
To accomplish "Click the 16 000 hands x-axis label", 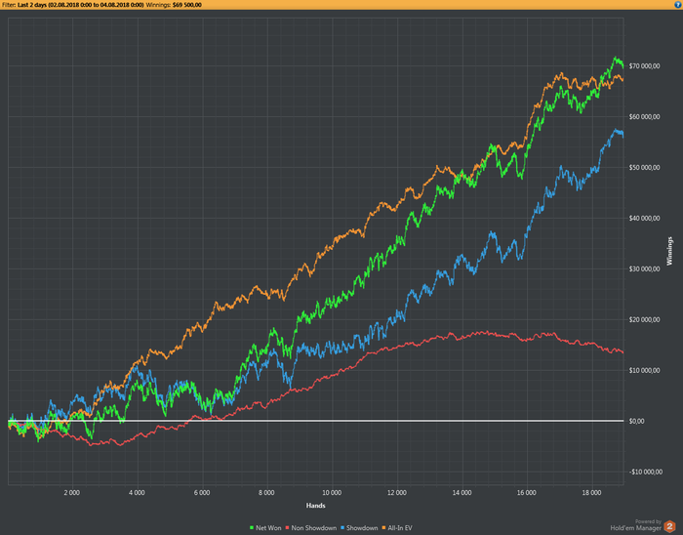I will pyautogui.click(x=527, y=493).
